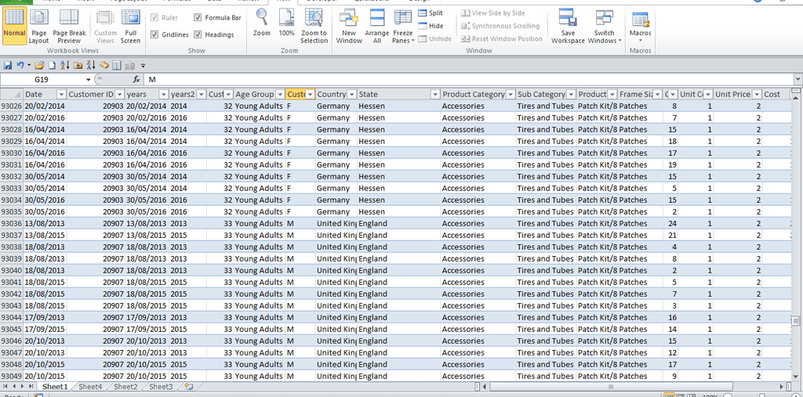This screenshot has width=803, height=397.
Task: Click Synchronous Scrolling
Action: point(500,26)
